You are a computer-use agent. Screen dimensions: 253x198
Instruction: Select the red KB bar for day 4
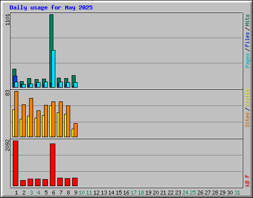pos(38,182)
